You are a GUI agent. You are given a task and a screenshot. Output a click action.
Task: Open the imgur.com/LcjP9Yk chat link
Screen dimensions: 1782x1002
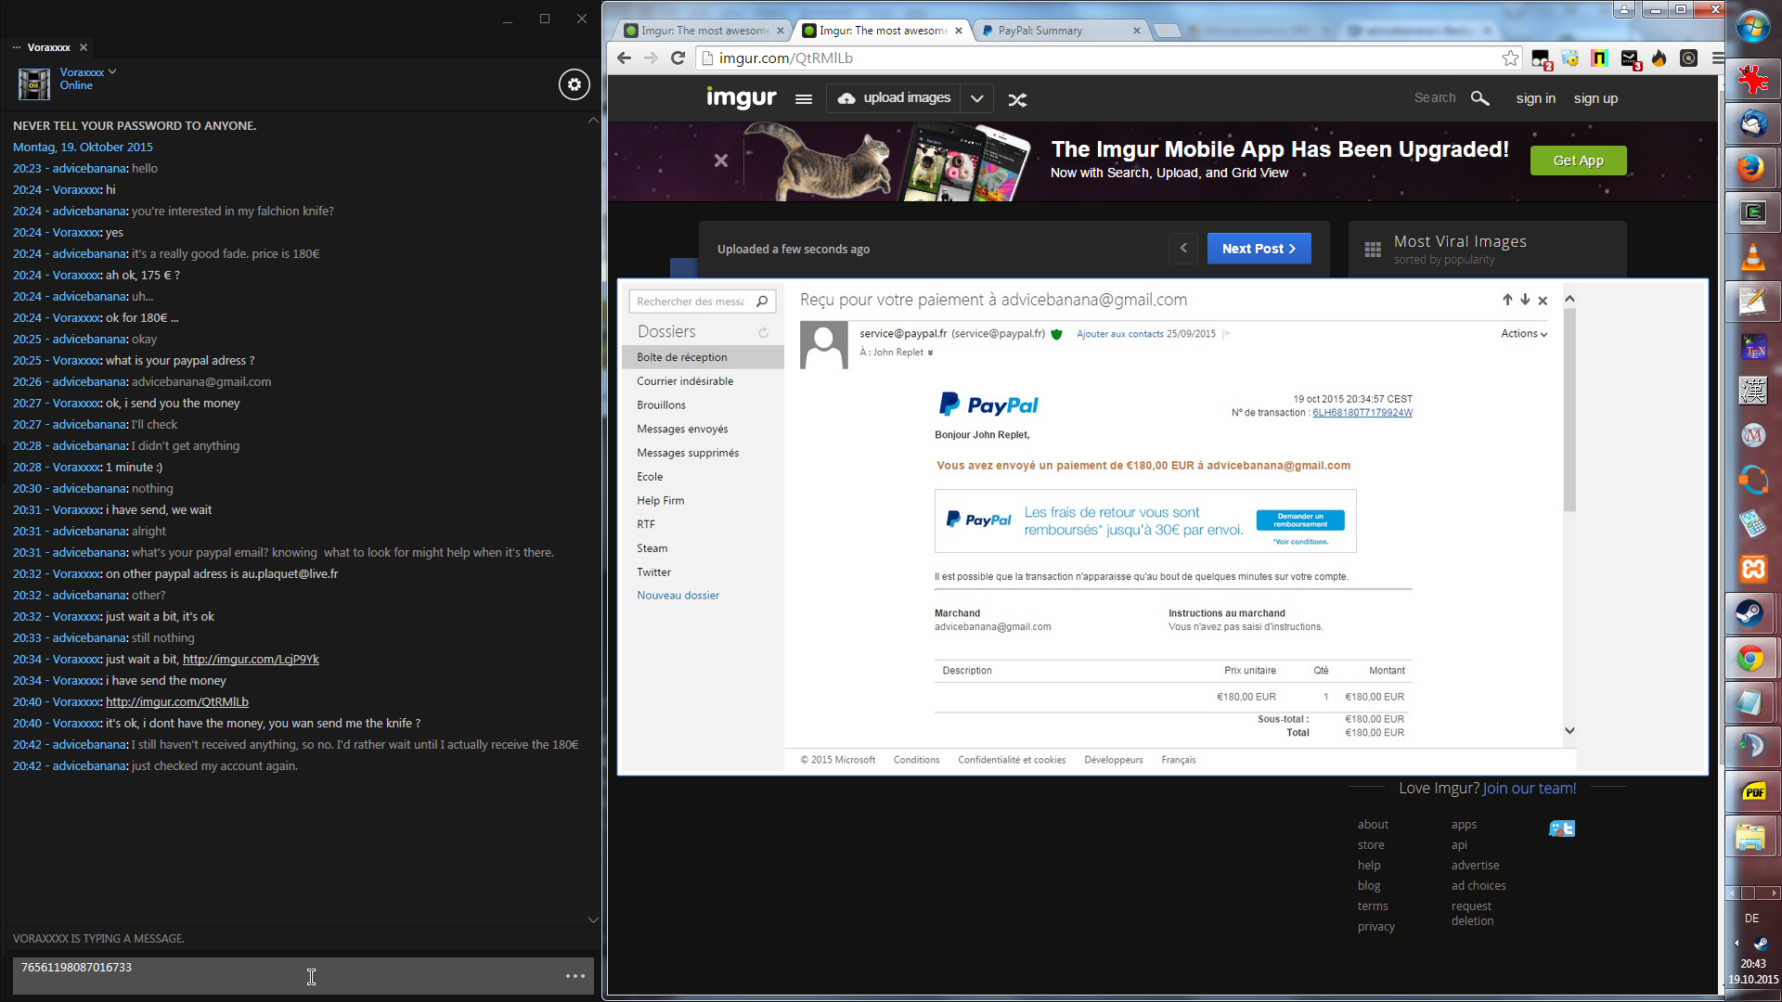251,660
